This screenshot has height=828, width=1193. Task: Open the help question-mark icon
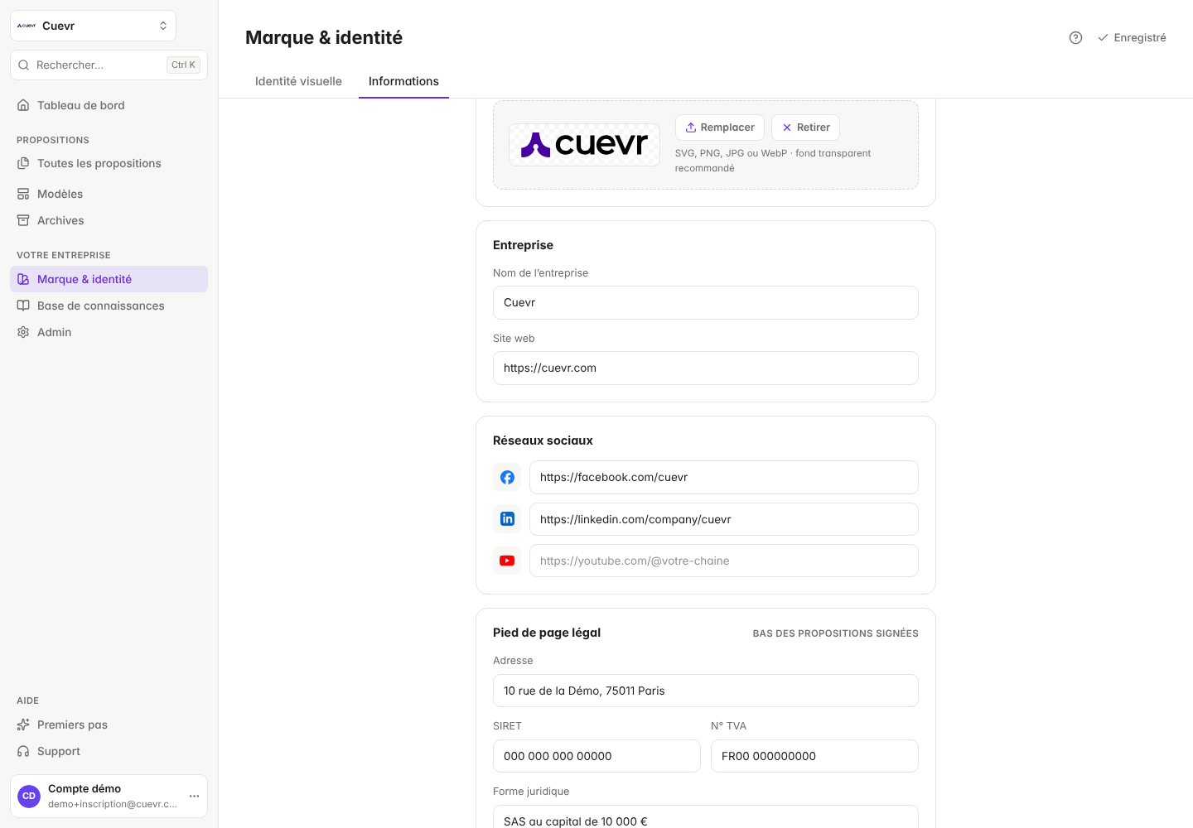pos(1075,37)
